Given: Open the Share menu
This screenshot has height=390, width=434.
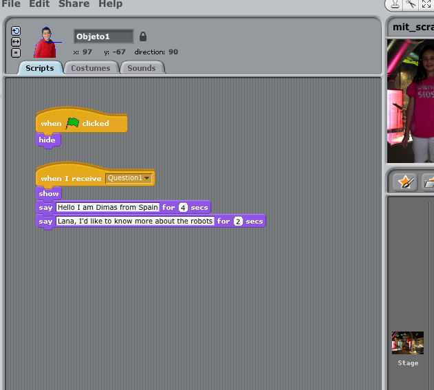Looking at the screenshot, I should point(74,4).
